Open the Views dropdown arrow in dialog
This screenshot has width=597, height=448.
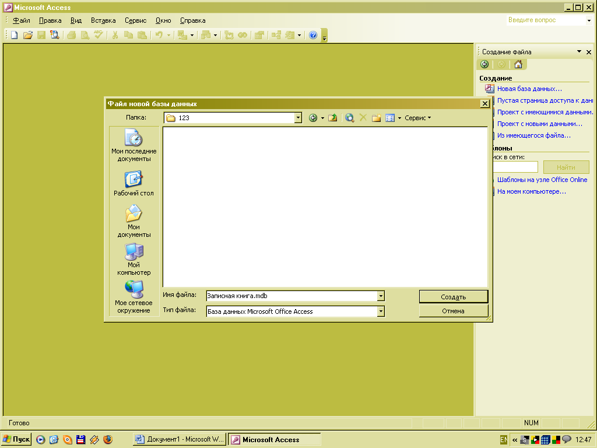click(x=399, y=118)
